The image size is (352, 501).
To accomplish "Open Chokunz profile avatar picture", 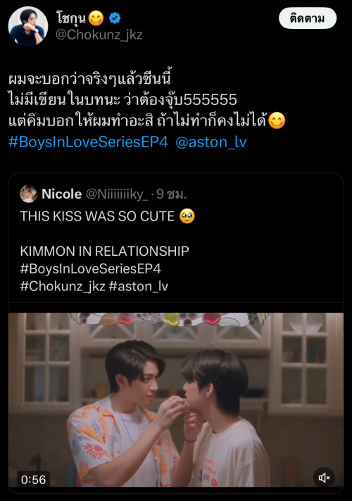I will pos(28,26).
